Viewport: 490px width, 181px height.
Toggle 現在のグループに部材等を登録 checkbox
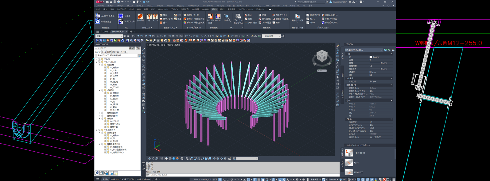[96, 56]
